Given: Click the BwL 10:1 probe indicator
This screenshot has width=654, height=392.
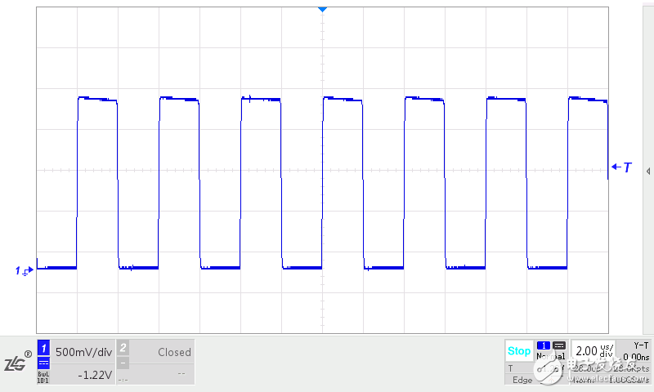Looking at the screenshot, I should coord(44,377).
